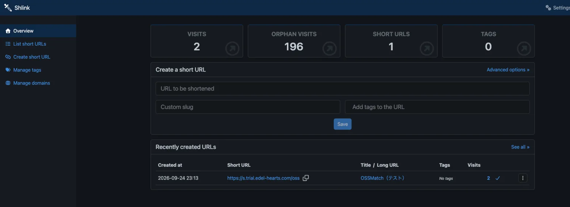Click Settings text in top bar
Viewport: 570px width, 207px height.
[562, 8]
